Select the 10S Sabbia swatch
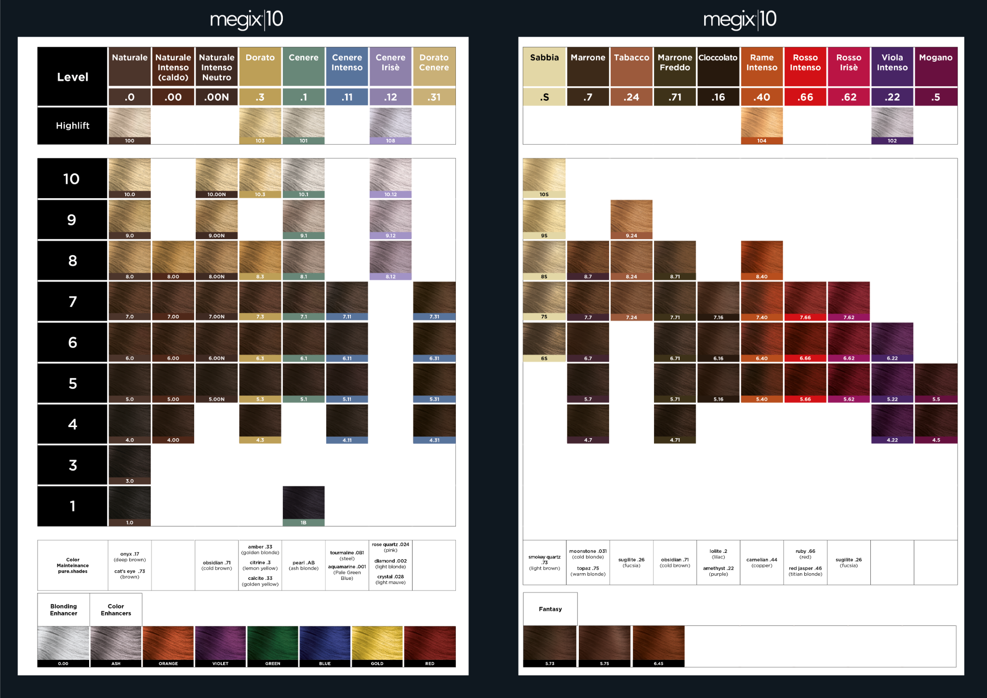The width and height of the screenshot is (987, 698). (x=544, y=178)
